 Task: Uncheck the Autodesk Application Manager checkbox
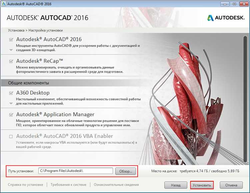[x=11, y=115]
